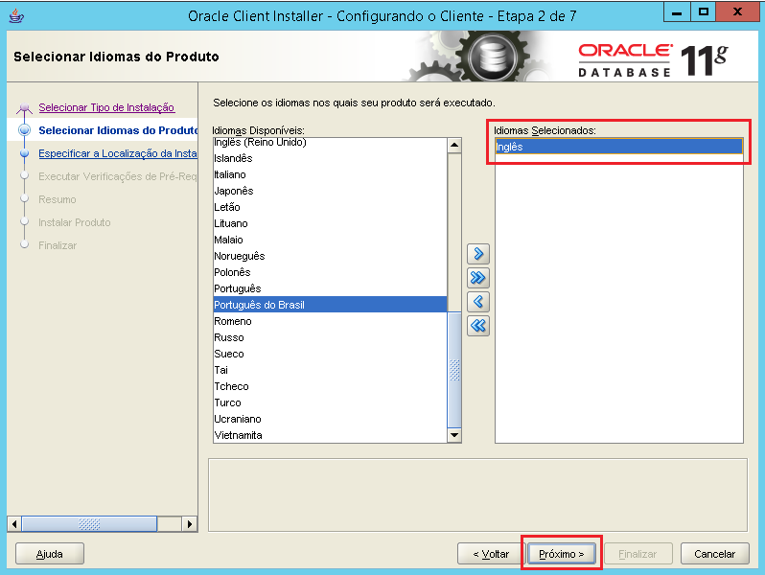Select Islandês in available languages
Screen dimensions: 765x575
point(330,158)
